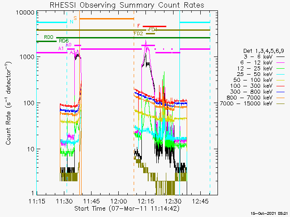Click the magenta line swatch for 6 - 12 keV

point(280,63)
